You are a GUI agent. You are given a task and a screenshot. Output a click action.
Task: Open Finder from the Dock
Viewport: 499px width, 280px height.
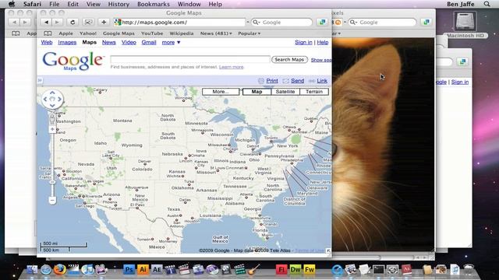[32, 270]
